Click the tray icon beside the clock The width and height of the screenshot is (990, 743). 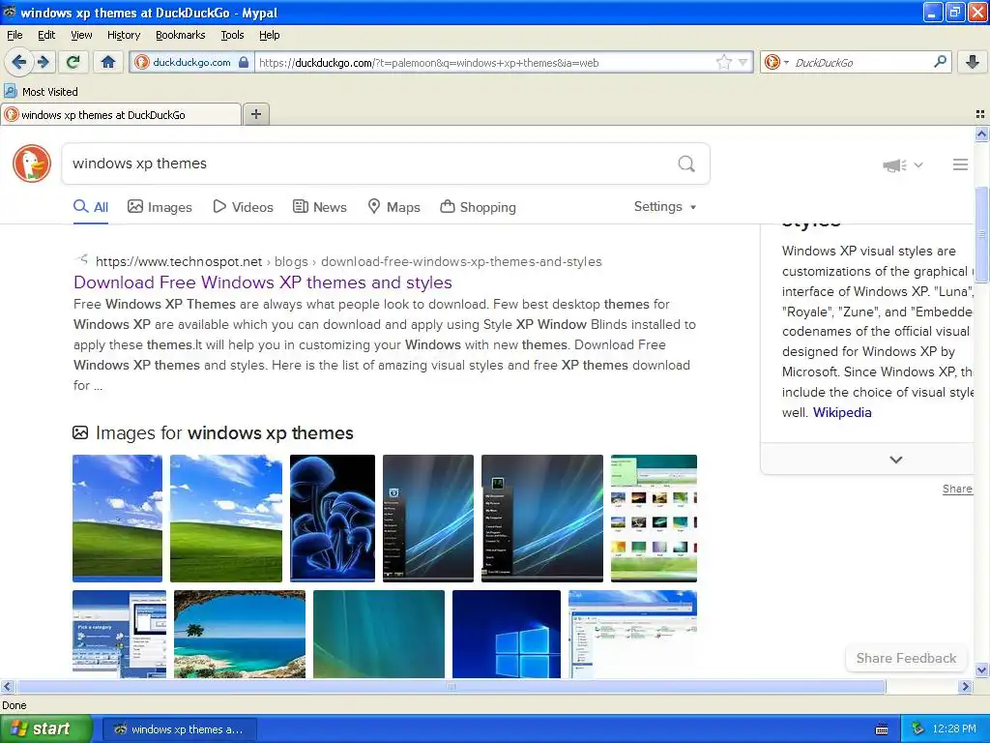918,729
